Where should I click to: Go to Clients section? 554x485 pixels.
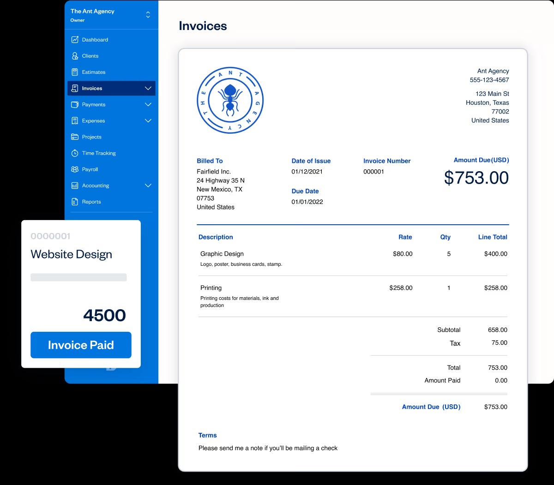click(x=90, y=56)
